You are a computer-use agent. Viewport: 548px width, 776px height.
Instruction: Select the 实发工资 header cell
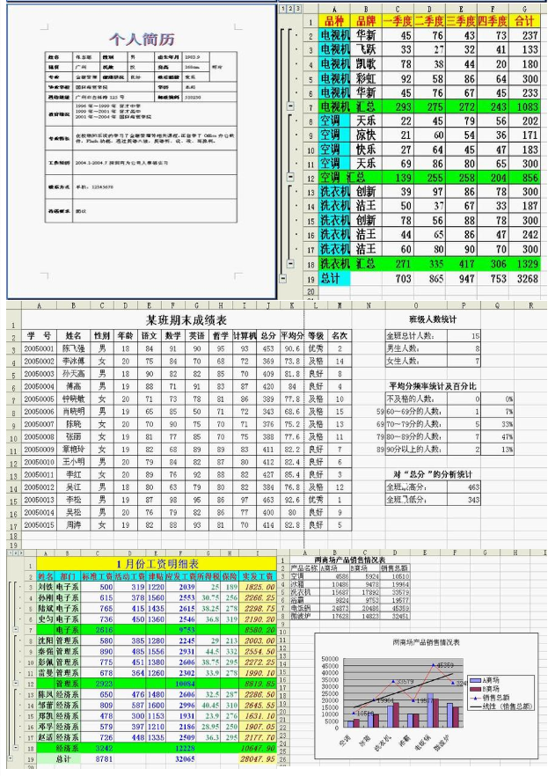click(x=258, y=576)
